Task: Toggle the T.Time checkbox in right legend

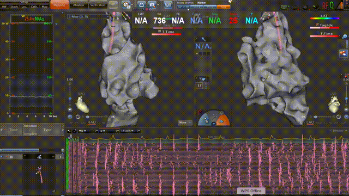Action: point(318,33)
